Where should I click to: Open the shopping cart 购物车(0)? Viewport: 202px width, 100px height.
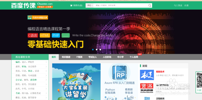tap(76, 5)
